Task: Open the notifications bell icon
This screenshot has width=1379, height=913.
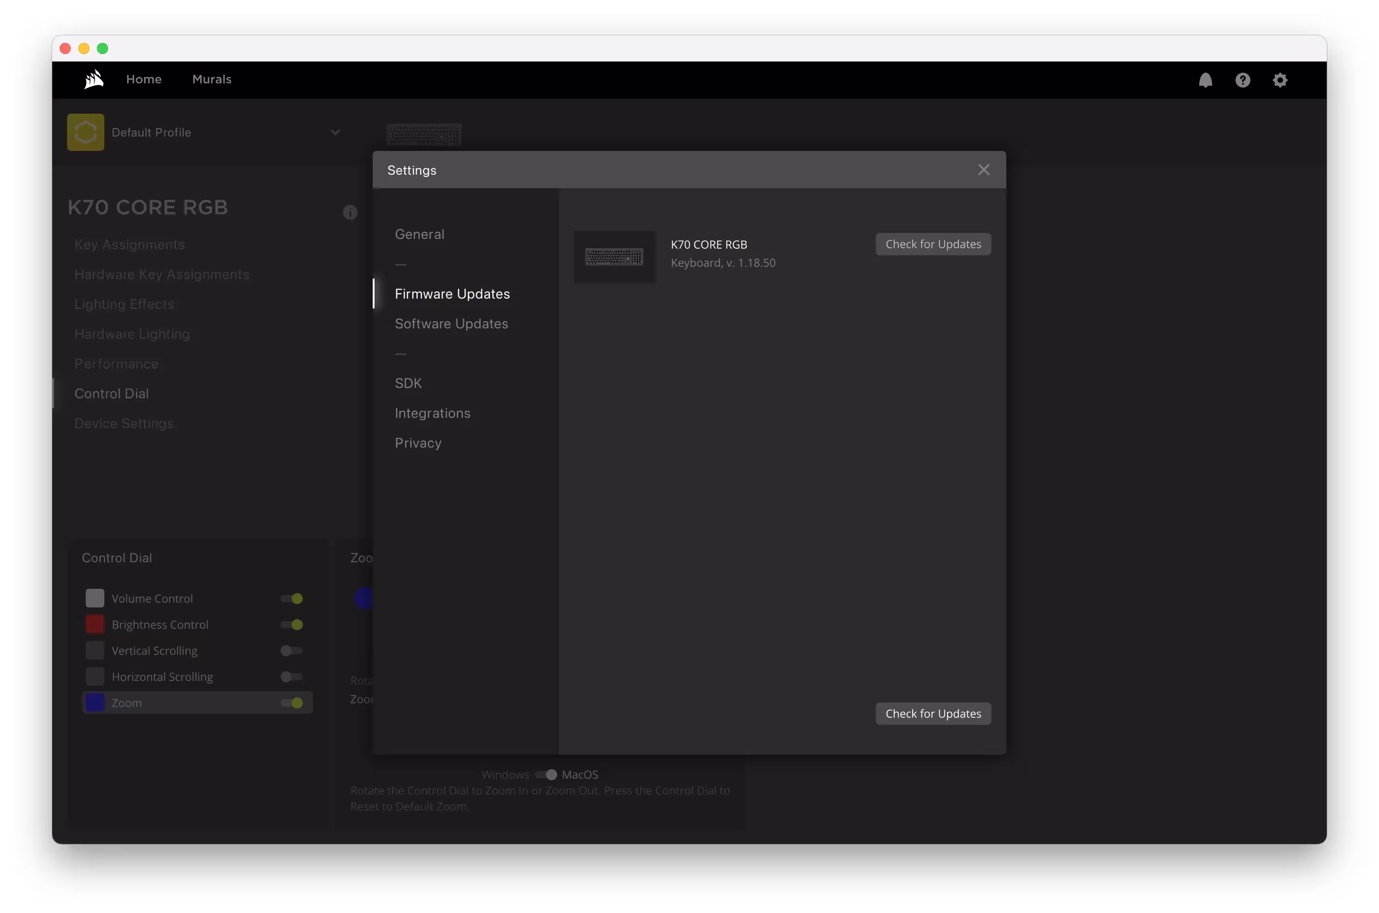Action: click(x=1205, y=80)
